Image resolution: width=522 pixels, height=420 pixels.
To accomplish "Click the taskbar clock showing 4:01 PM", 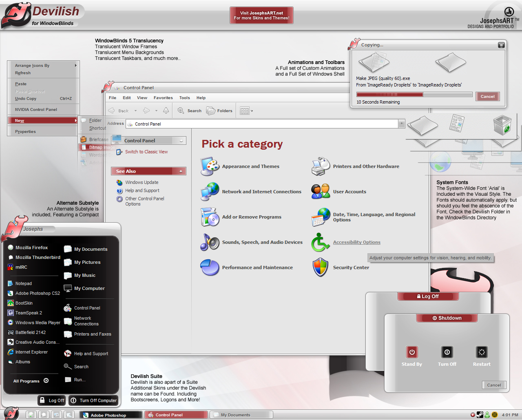I will click(x=510, y=415).
